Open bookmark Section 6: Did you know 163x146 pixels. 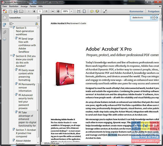(26, 61)
